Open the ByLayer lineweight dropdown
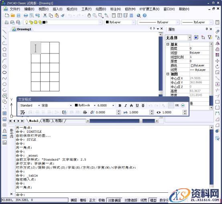 point(211,22)
